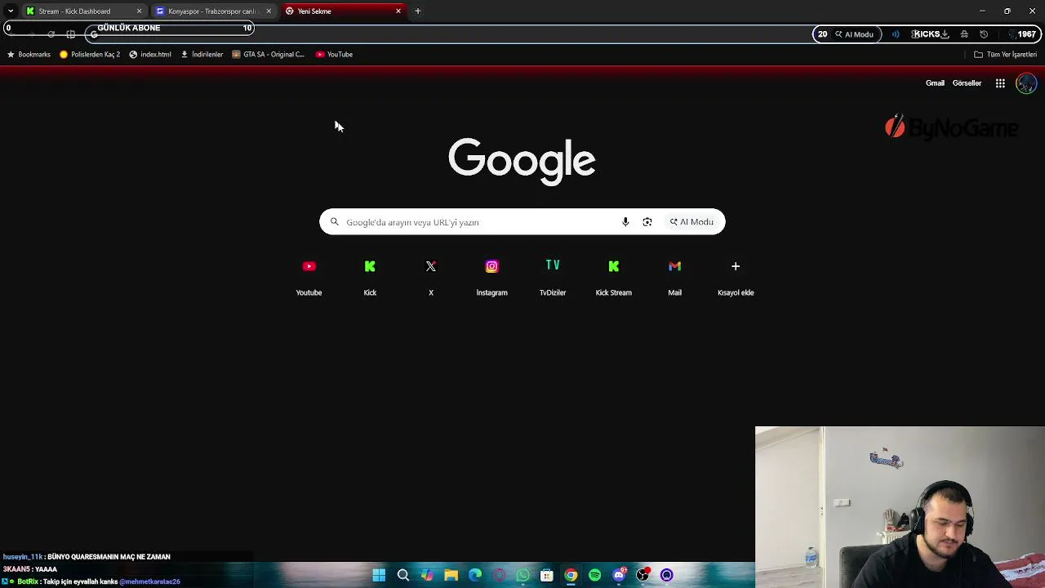
Task: Open the TvDiziler shortcut tile
Action: click(x=553, y=277)
